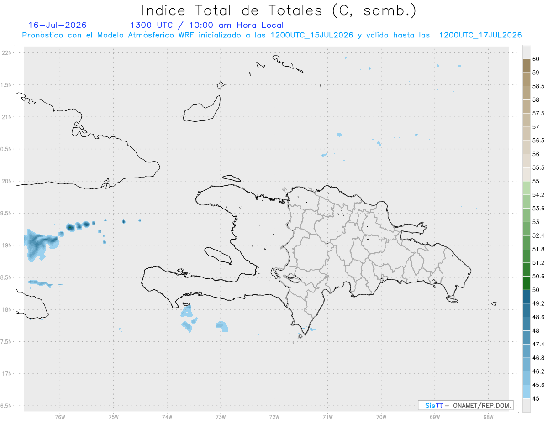Click the colorbar value 51.8
This screenshot has width=548, height=423.
[x=538, y=249]
